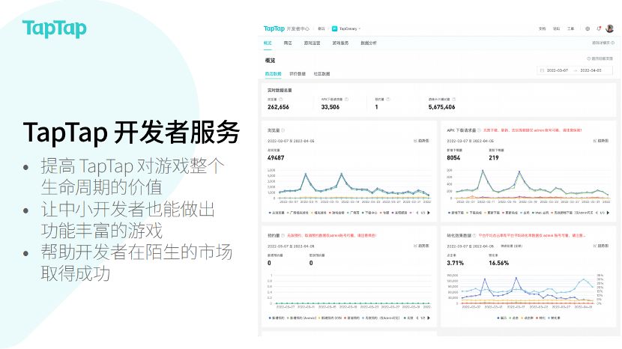Click the end date 2022-04-05 field
The image size is (622, 349).
(591, 70)
